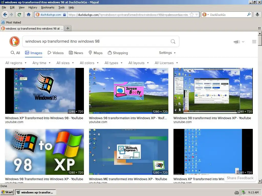The width and height of the screenshot is (262, 196).
Task: Switch to the Shopping results tab
Action: (x=118, y=53)
